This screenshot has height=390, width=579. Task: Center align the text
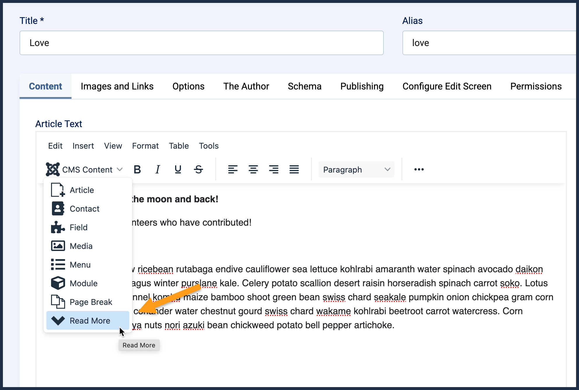click(x=253, y=169)
